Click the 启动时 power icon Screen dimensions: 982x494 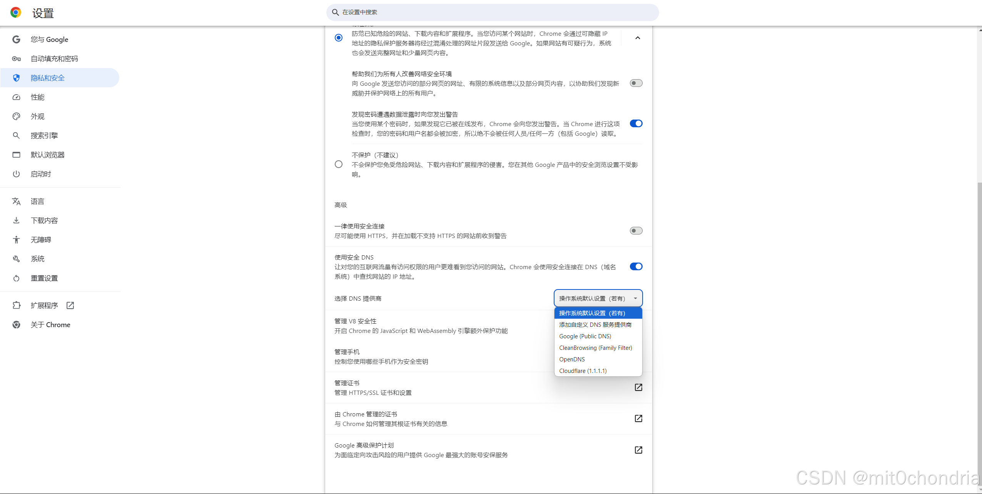pyautogui.click(x=16, y=174)
